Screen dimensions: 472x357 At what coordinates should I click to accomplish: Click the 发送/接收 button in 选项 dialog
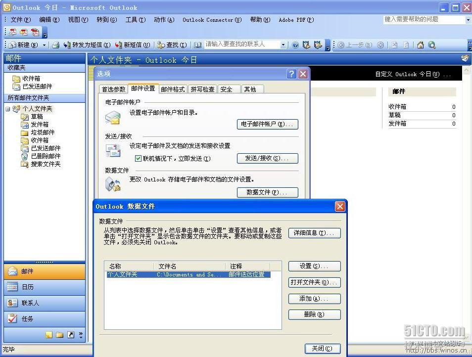point(268,159)
